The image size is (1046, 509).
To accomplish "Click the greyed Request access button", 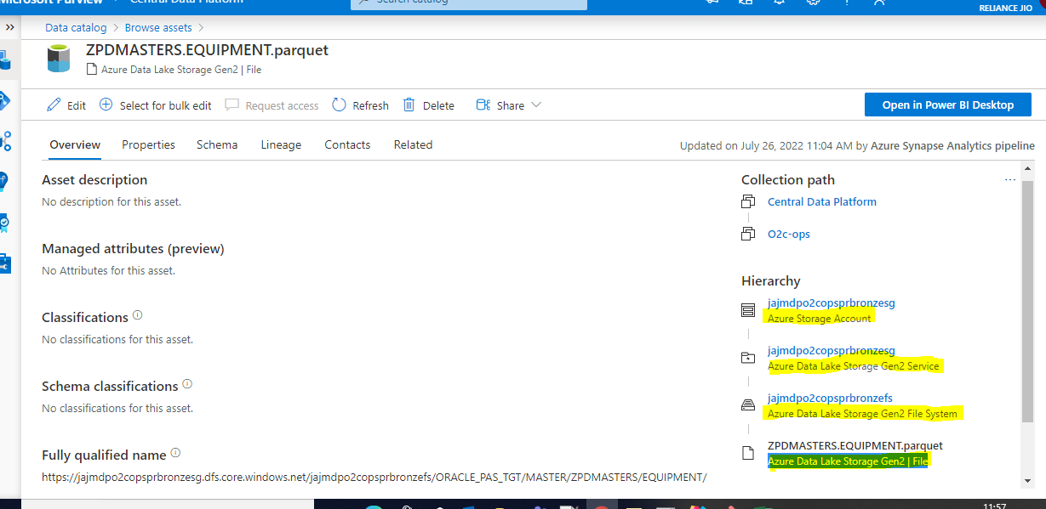I will pos(272,105).
